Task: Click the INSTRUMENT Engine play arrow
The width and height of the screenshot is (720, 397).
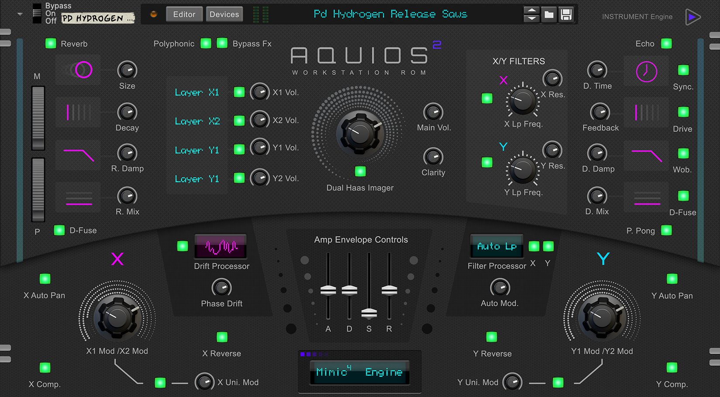Action: [x=692, y=17]
